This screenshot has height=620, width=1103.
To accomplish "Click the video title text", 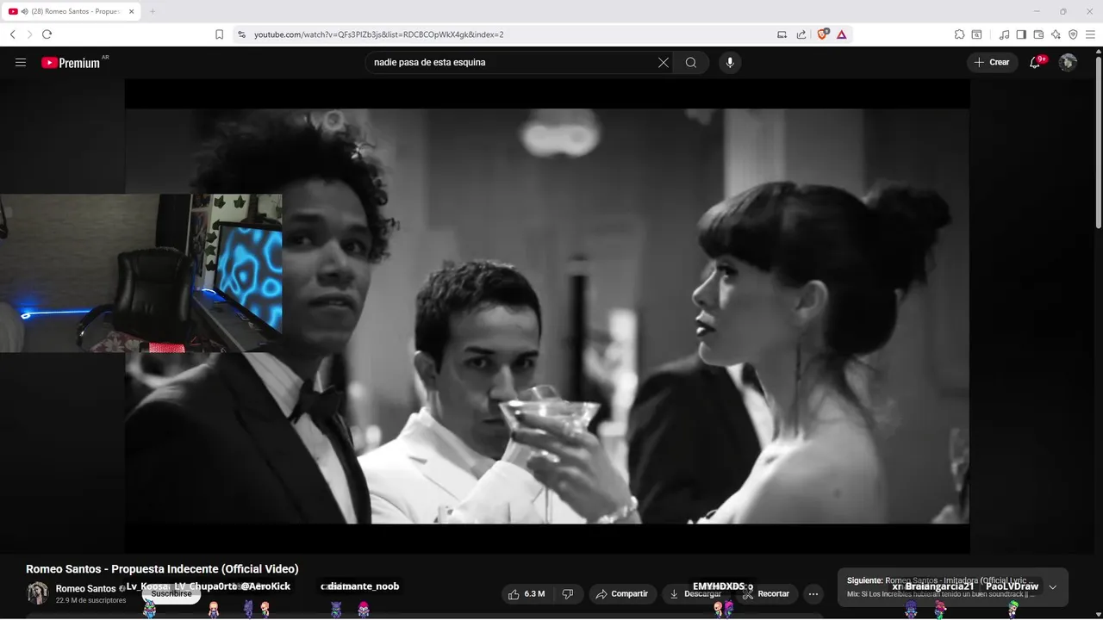I will 162,569.
